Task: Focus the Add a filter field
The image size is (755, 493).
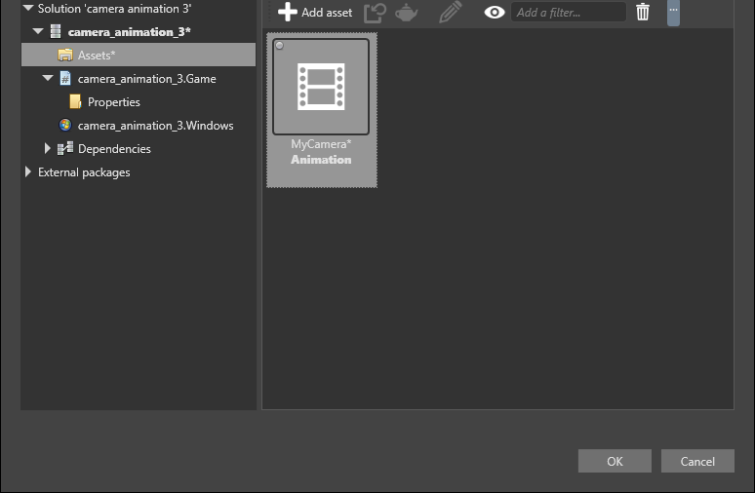Action: click(569, 12)
